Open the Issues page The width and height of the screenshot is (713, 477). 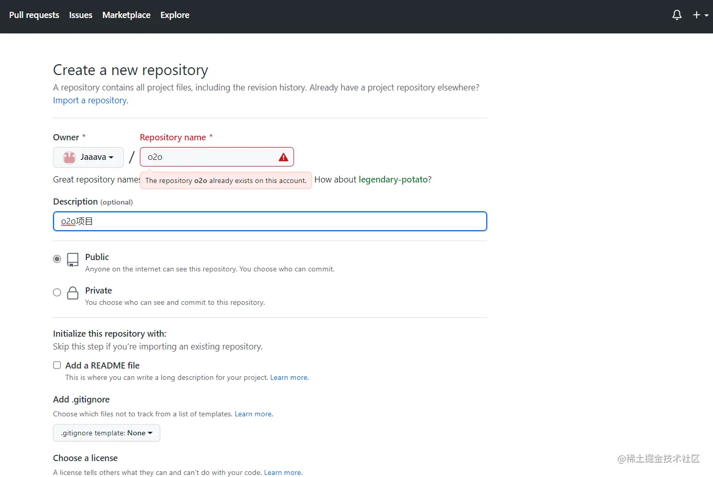[81, 15]
